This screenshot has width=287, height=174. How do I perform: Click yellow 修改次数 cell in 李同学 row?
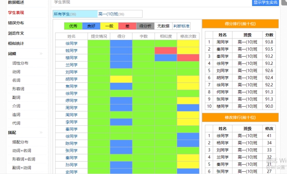click(x=188, y=122)
